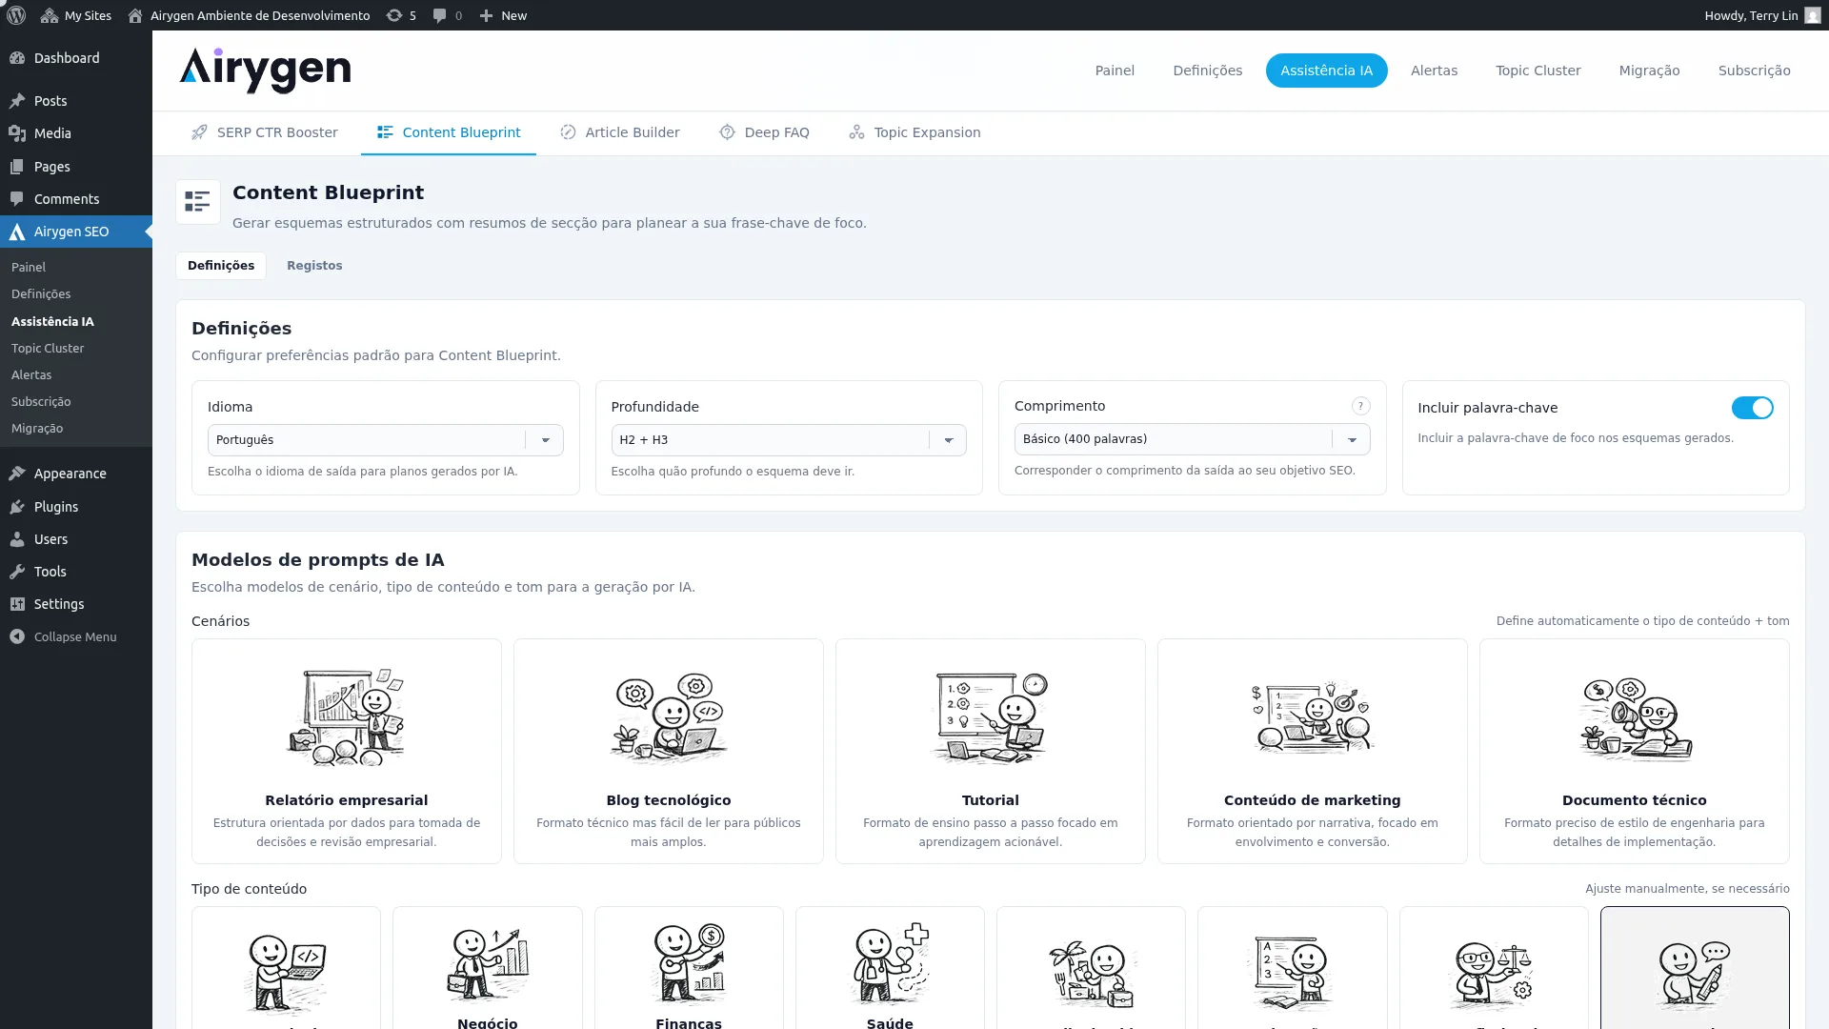Screen dimensions: 1829x1029
Task: Click the Comments icon in sidebar
Action: [17, 199]
